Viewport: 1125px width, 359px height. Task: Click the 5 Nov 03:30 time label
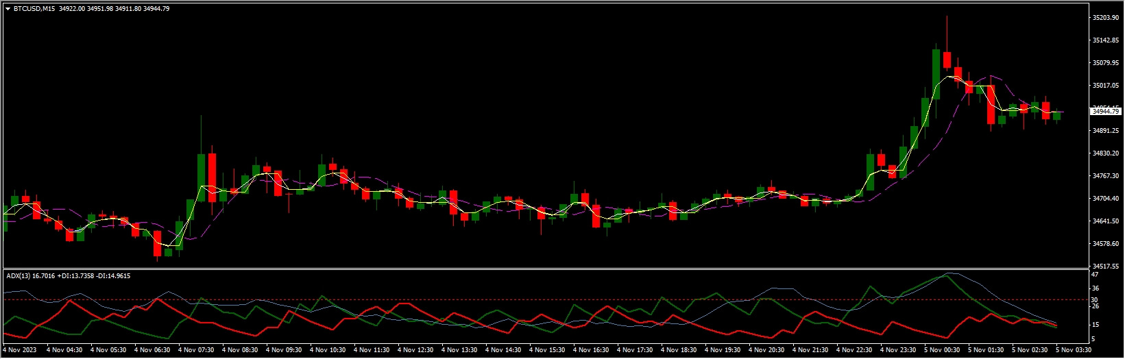point(1074,350)
